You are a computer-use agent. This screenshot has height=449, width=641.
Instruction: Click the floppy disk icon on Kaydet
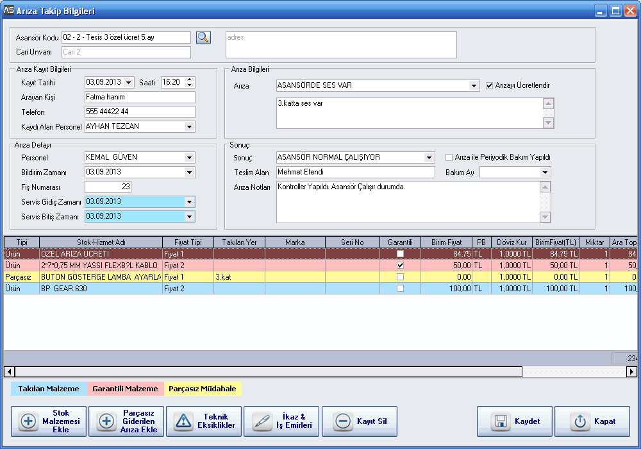click(501, 421)
